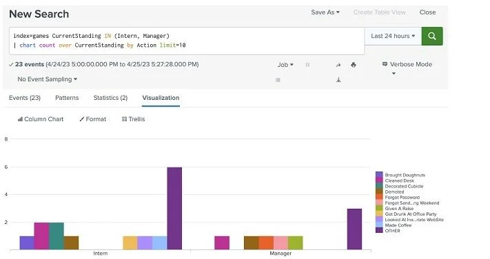Stop the search job with square icon

tap(278, 80)
